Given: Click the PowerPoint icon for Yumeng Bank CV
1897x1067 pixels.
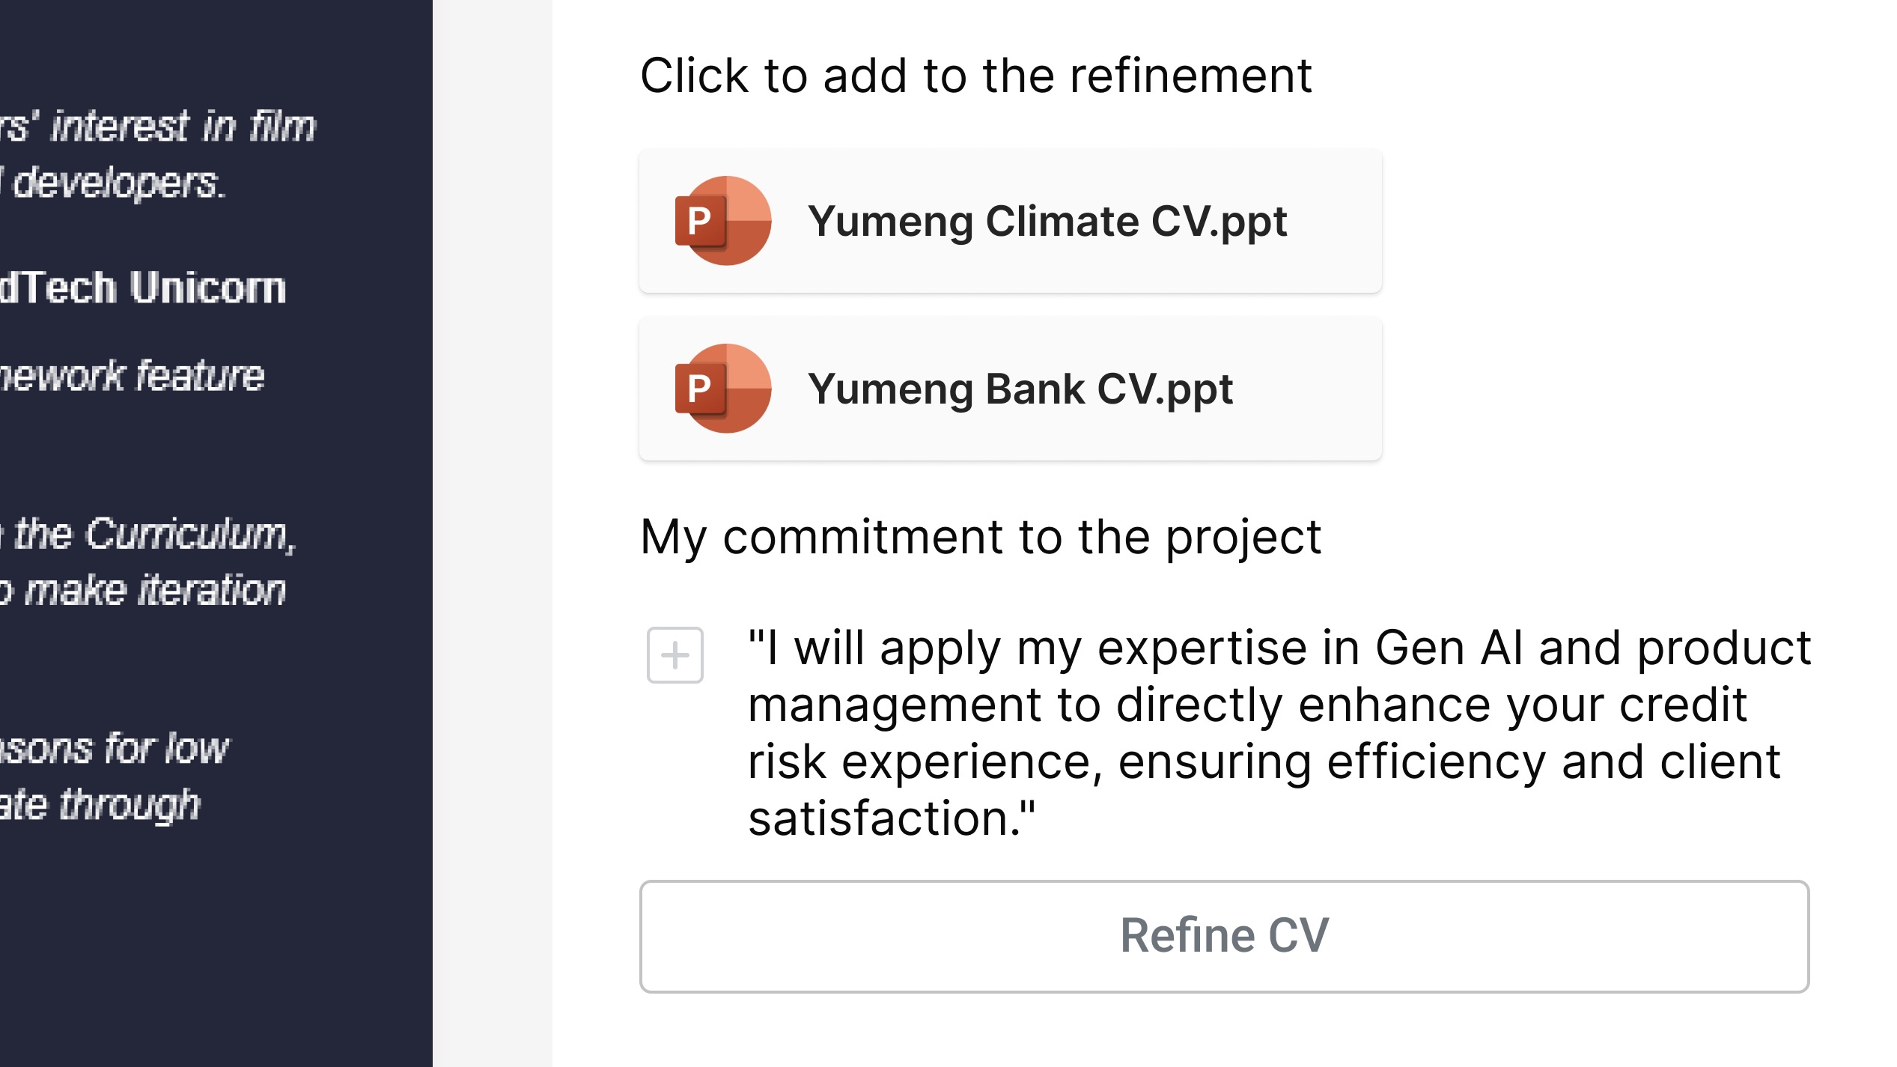Looking at the screenshot, I should [722, 389].
